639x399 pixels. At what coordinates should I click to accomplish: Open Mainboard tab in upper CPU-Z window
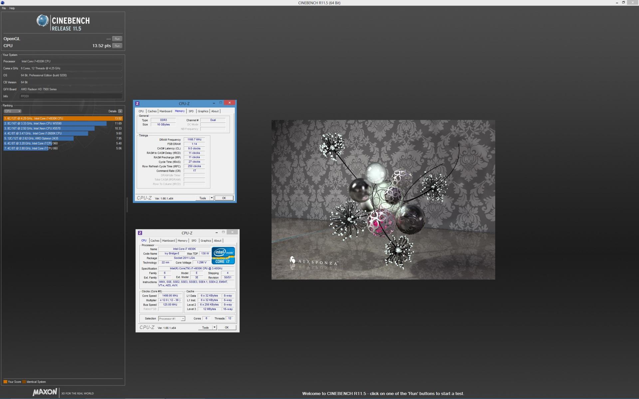click(x=166, y=111)
